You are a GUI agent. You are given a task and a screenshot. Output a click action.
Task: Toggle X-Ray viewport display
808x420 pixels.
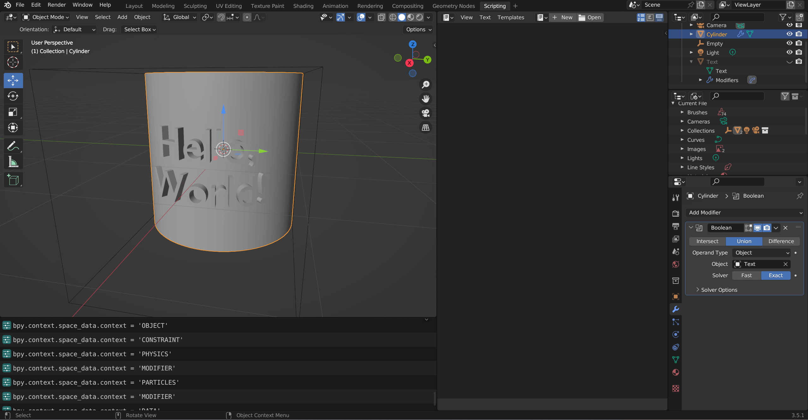[381, 17]
